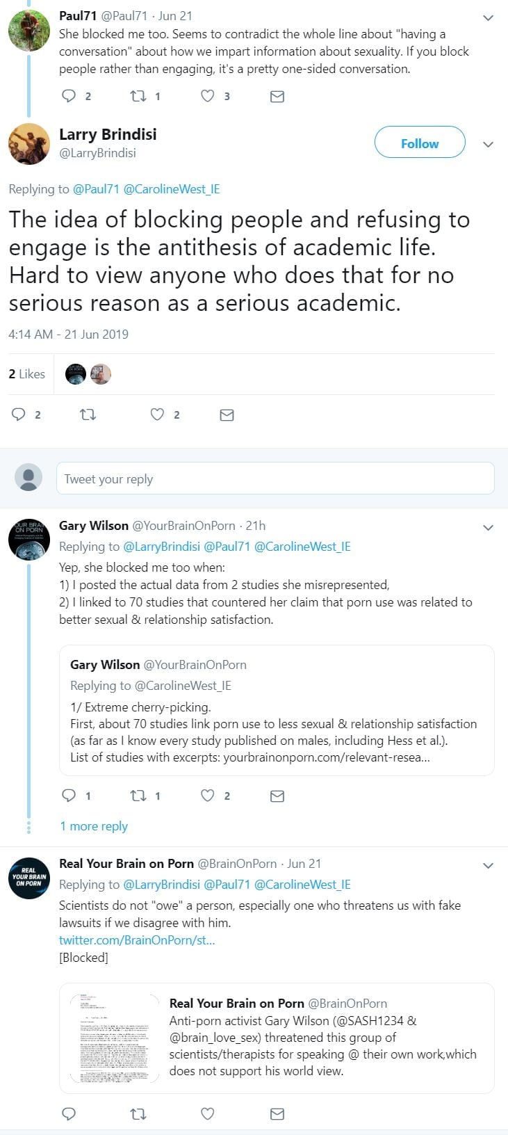
Task: Expand options menu on Gary Wilson's tweet
Action: pos(488,528)
